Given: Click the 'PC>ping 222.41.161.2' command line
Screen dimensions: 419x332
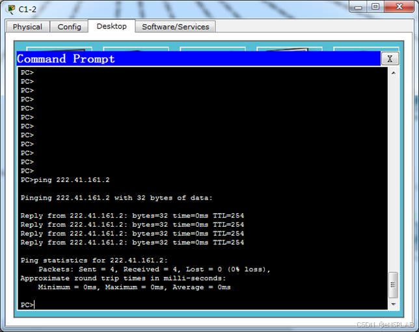Looking at the screenshot, I should (65, 180).
